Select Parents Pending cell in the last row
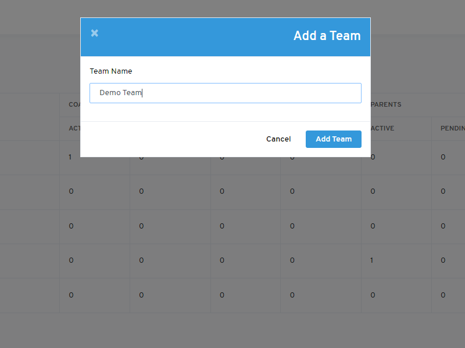465x348 pixels. pyautogui.click(x=443, y=295)
